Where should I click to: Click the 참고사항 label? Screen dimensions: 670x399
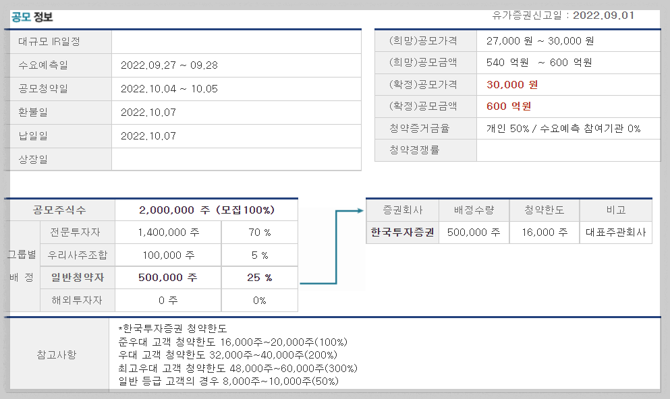(57, 355)
